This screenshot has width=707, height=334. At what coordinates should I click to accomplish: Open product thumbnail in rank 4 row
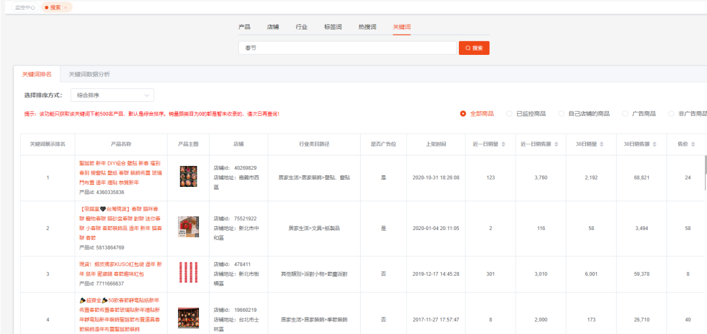tap(188, 319)
